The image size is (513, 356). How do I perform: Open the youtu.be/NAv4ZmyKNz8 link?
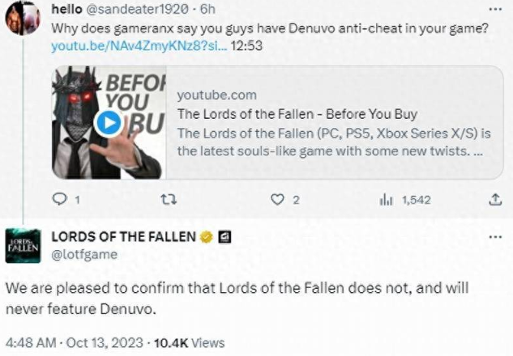(139, 46)
